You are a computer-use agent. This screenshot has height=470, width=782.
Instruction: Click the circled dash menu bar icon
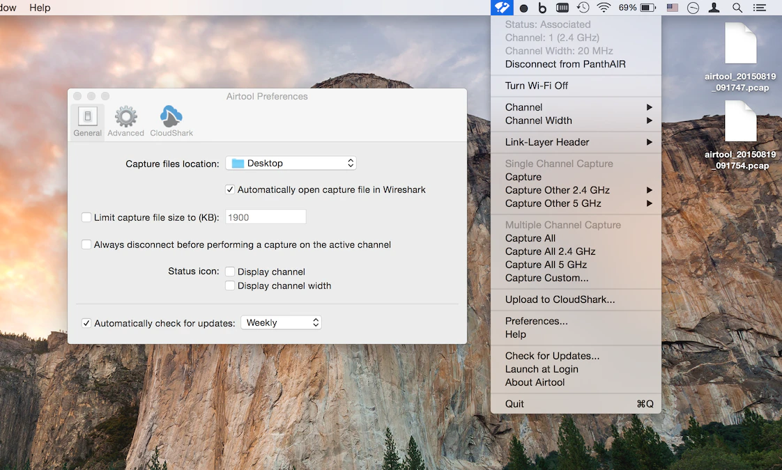pos(693,8)
